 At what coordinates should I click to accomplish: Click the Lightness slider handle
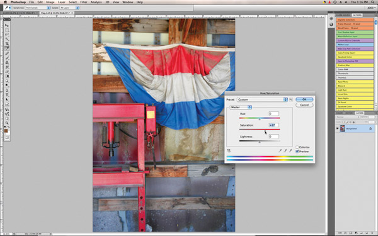(x=260, y=142)
